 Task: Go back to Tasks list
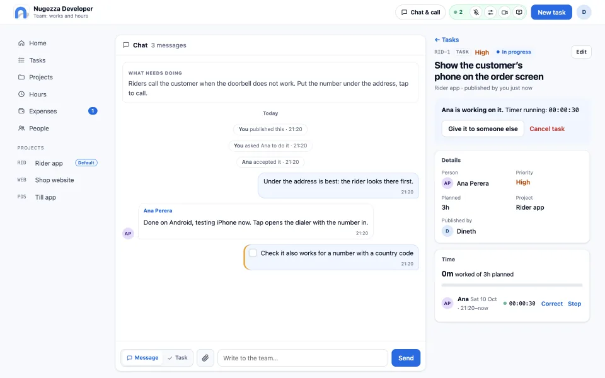click(447, 40)
